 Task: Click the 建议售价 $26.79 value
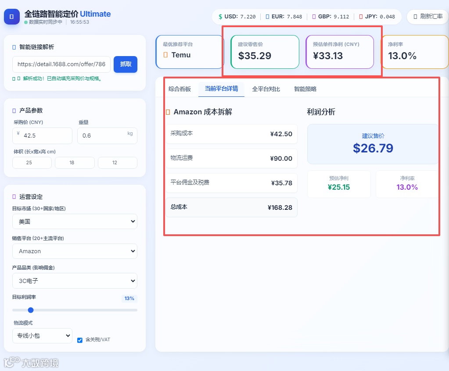(x=373, y=148)
